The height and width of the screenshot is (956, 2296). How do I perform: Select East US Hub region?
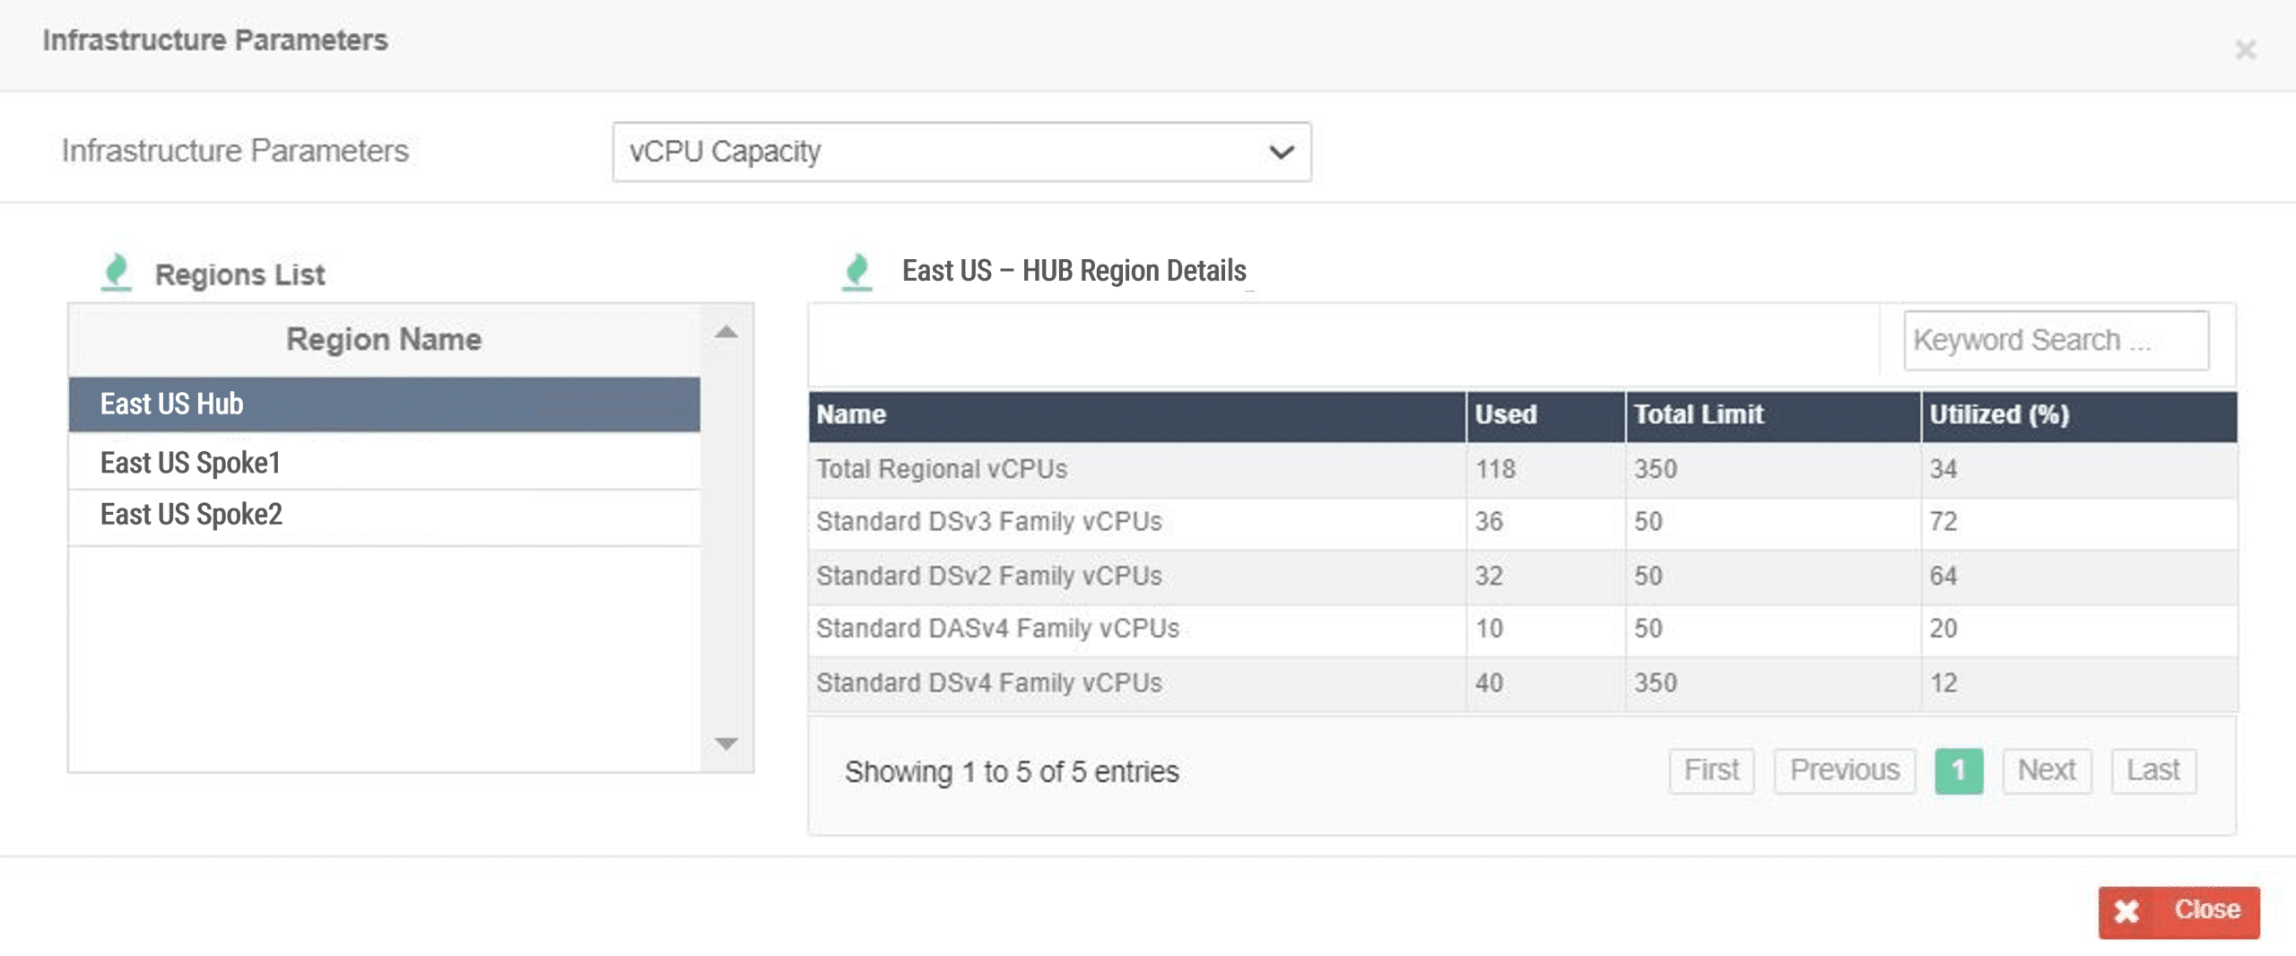(x=384, y=404)
